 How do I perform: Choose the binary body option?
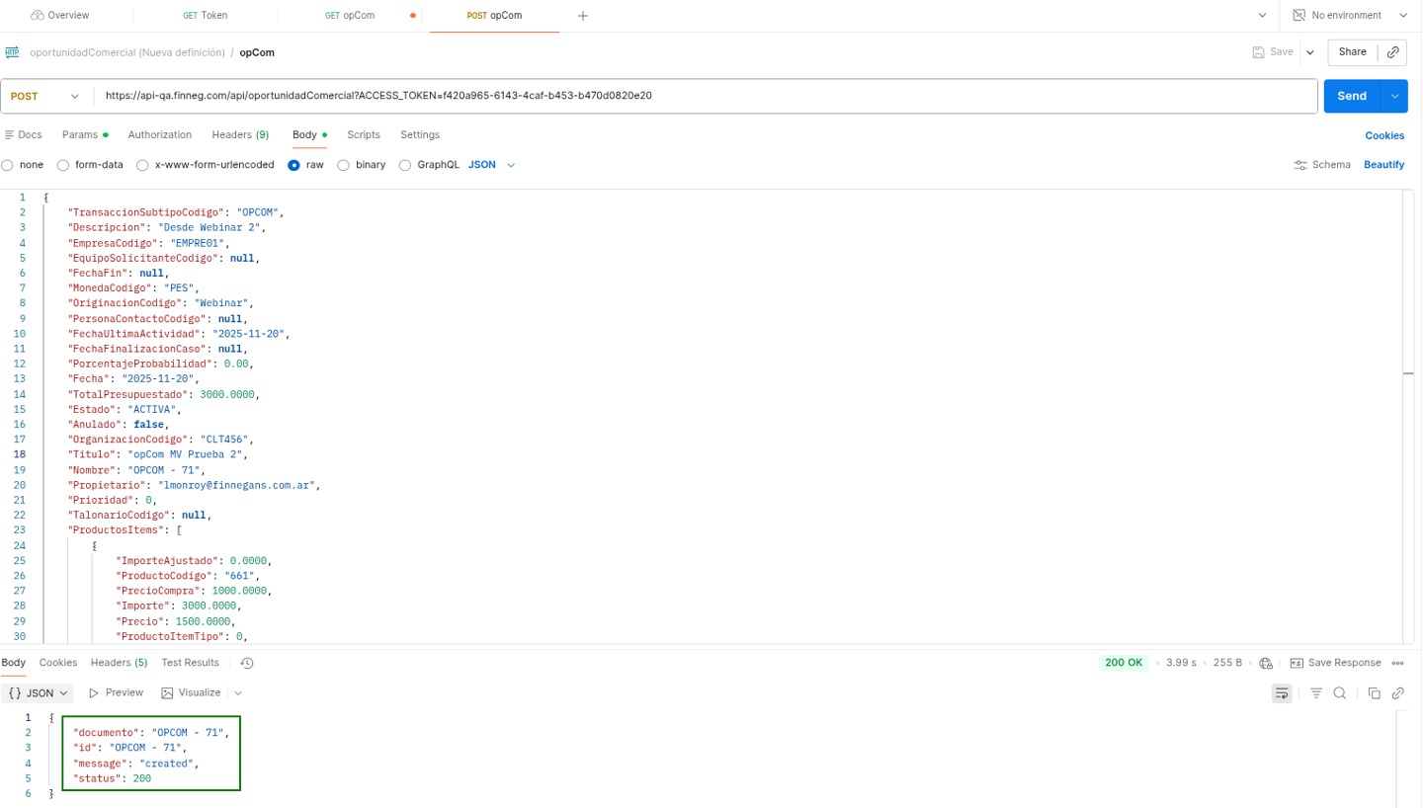point(344,165)
